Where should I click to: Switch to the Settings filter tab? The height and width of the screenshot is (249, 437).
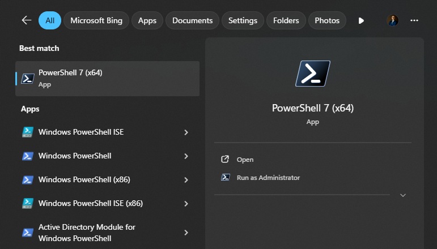click(x=243, y=20)
